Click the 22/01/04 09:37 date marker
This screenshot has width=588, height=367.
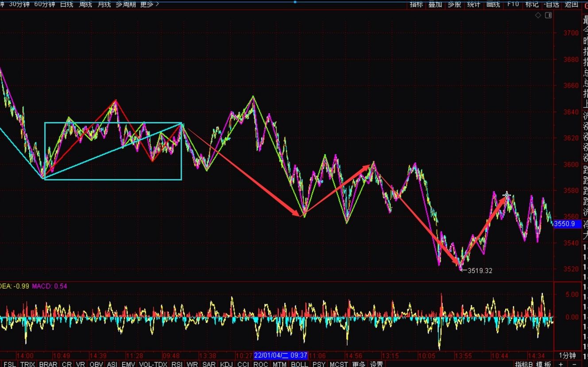point(281,356)
